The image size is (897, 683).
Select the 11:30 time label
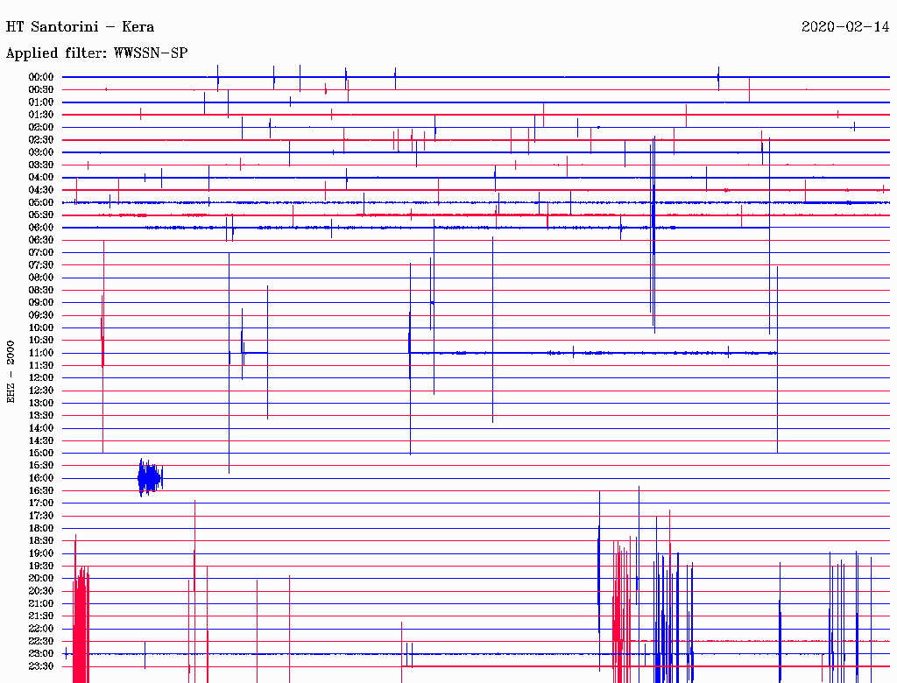(41, 365)
